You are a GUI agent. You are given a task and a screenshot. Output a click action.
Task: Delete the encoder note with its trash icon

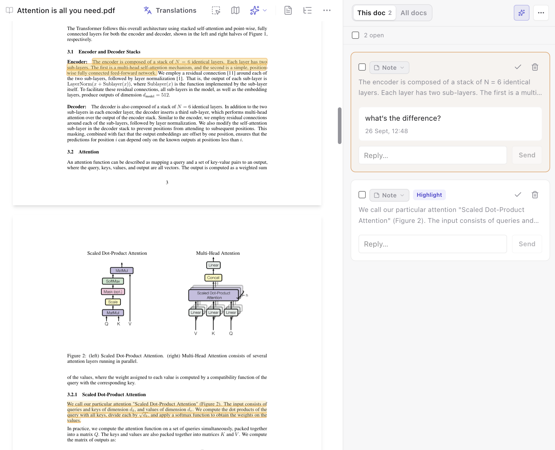[x=535, y=67]
